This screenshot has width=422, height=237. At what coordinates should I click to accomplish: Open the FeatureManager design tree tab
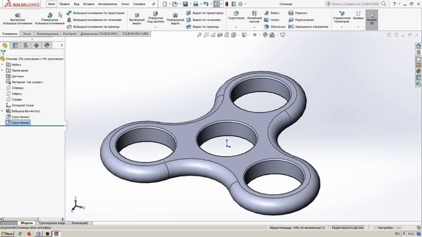(5, 45)
